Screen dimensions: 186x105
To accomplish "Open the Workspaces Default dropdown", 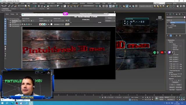I will pyautogui.click(x=179, y=3).
